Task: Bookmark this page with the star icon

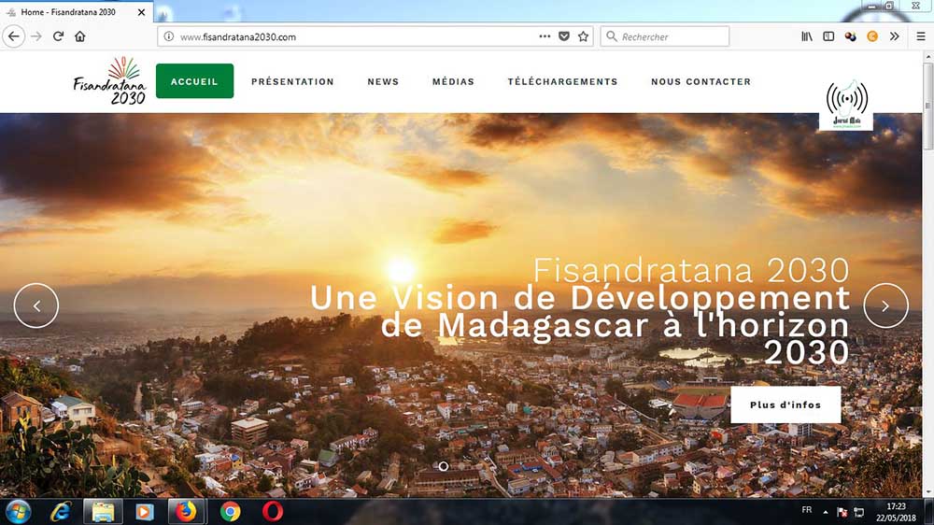Action: click(x=584, y=36)
